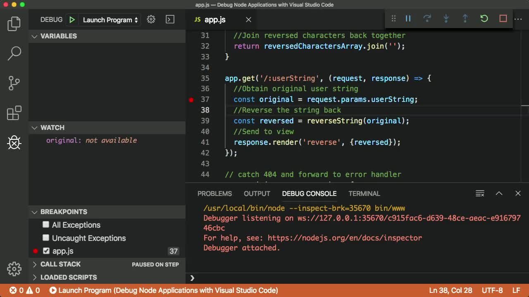Pause program execution in the debug toolbar
This screenshot has height=297, width=529.
pyautogui.click(x=408, y=19)
